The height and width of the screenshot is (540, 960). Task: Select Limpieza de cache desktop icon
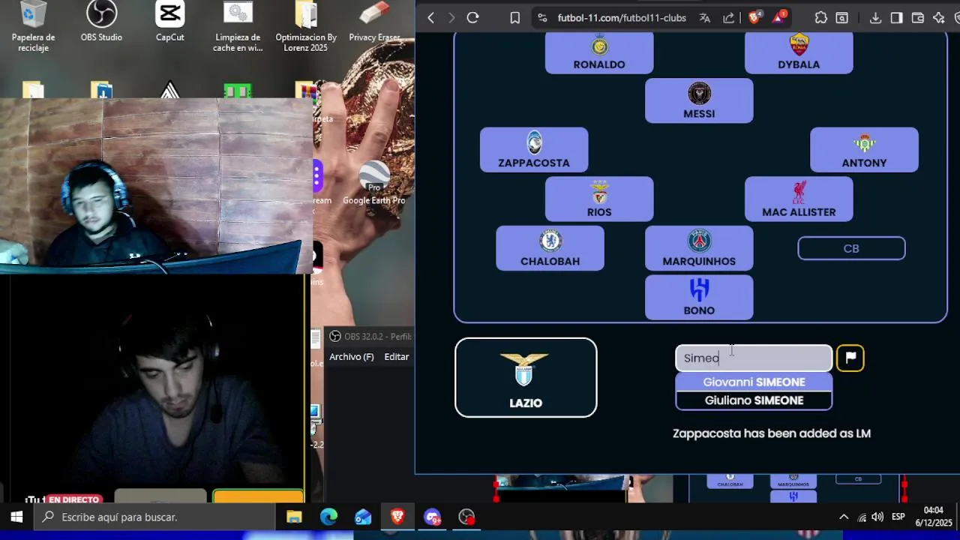[238, 27]
